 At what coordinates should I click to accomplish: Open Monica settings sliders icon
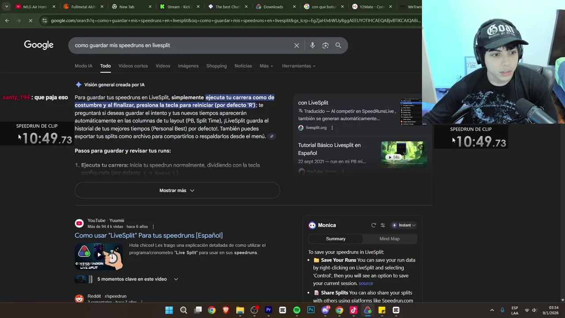click(x=383, y=225)
